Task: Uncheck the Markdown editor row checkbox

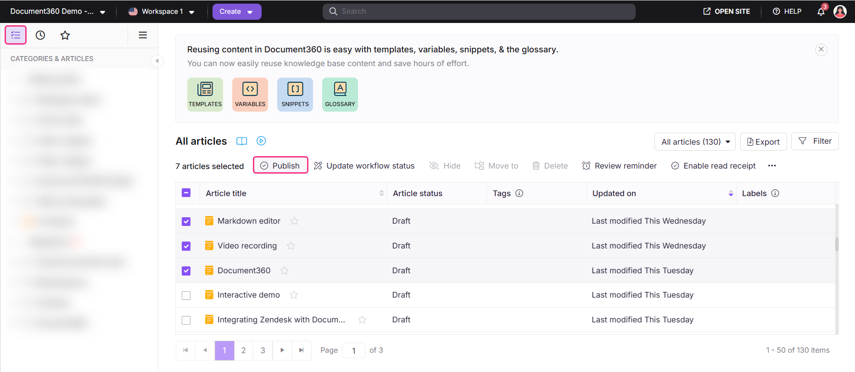Action: pyautogui.click(x=186, y=221)
